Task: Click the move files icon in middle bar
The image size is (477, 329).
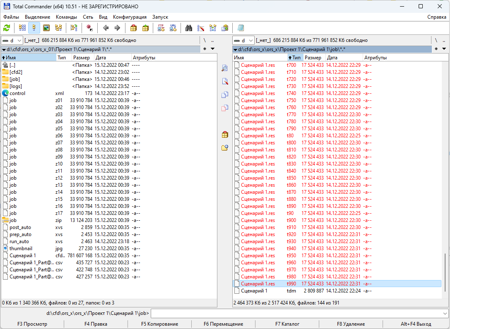Action: pyautogui.click(x=225, y=108)
